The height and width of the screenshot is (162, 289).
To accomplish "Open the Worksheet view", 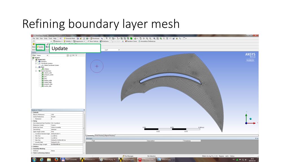I will [x=95, y=38].
